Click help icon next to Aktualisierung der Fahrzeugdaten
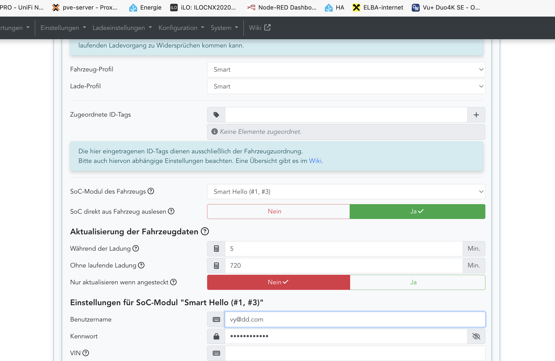The height and width of the screenshot is (361, 555). [x=205, y=231]
